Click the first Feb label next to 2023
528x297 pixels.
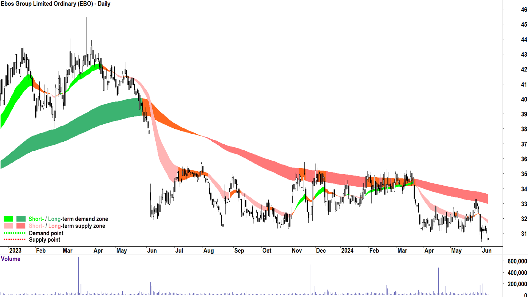pos(41,251)
